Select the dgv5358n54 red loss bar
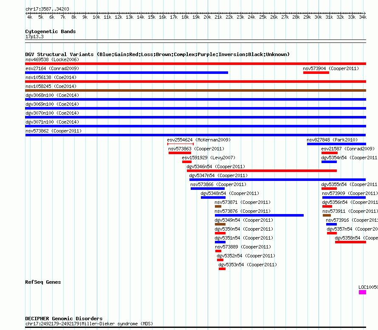378x330 pixels. (x=350, y=242)
